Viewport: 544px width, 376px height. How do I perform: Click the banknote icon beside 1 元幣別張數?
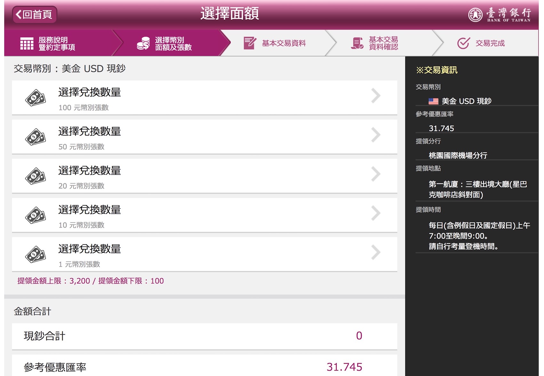pyautogui.click(x=36, y=254)
